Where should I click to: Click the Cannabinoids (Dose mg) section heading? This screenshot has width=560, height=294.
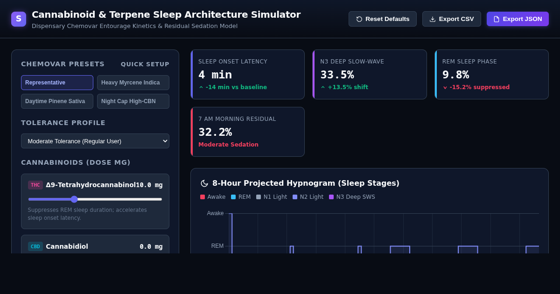click(x=76, y=162)
